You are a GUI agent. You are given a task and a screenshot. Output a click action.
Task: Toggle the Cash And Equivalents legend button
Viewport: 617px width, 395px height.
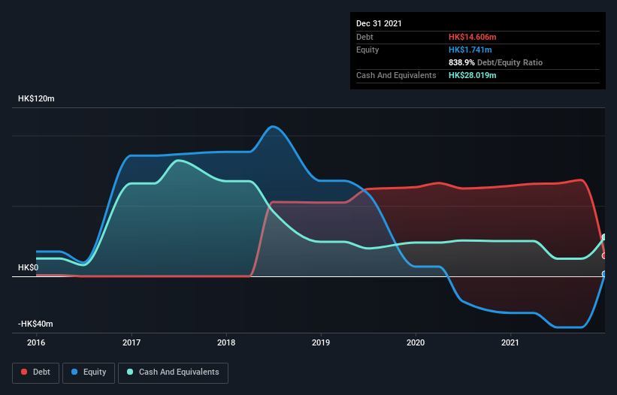click(x=173, y=372)
